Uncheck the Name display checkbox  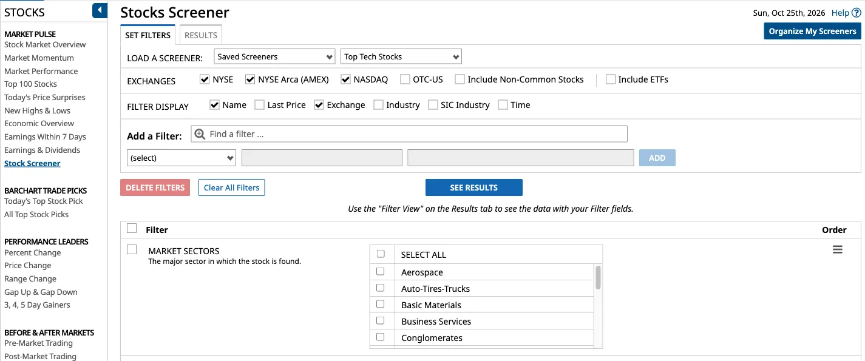pos(214,105)
